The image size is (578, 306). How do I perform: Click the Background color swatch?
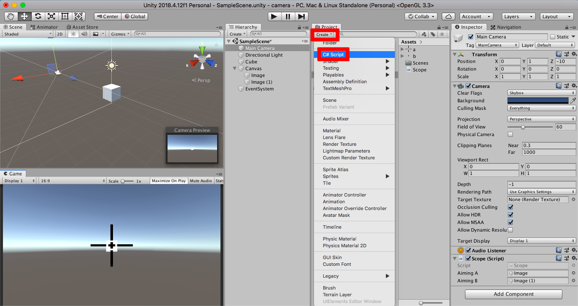[x=538, y=101]
